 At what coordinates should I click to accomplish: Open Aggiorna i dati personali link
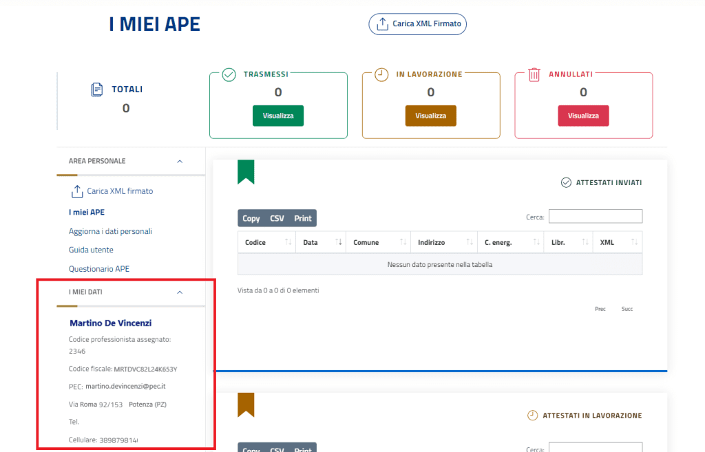click(110, 231)
